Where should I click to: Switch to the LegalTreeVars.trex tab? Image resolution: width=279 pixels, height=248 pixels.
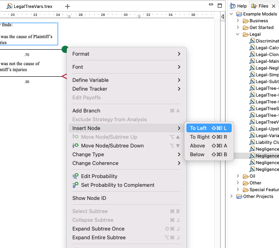tap(29, 6)
